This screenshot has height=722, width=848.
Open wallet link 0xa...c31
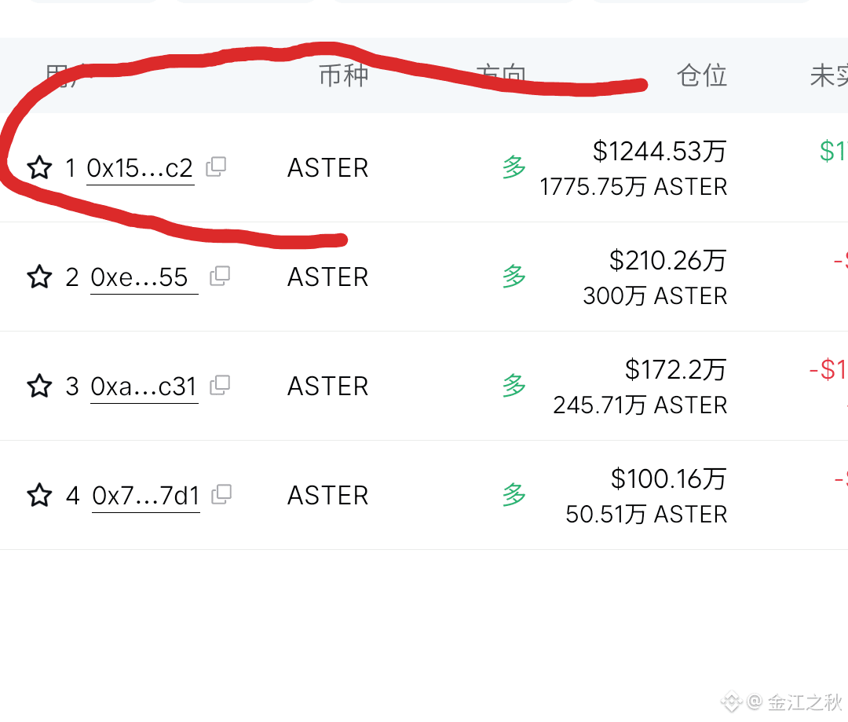click(x=144, y=387)
